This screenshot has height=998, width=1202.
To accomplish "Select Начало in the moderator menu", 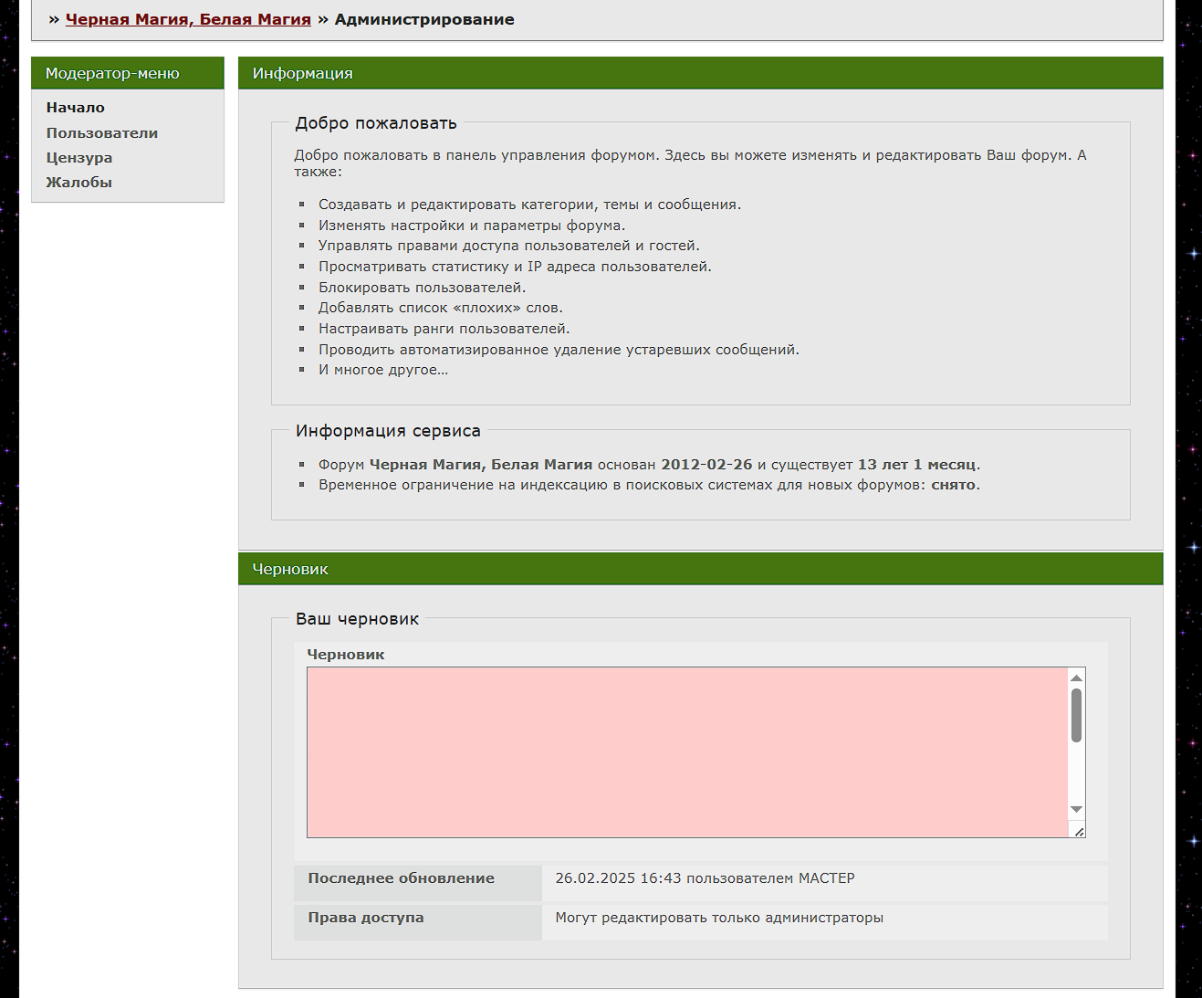I will click(76, 108).
